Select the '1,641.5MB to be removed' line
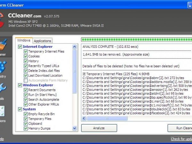 pos(116,54)
